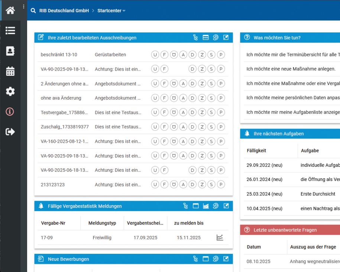340x272 pixels.
Task: Click the red info circle icon
Action: [10, 111]
